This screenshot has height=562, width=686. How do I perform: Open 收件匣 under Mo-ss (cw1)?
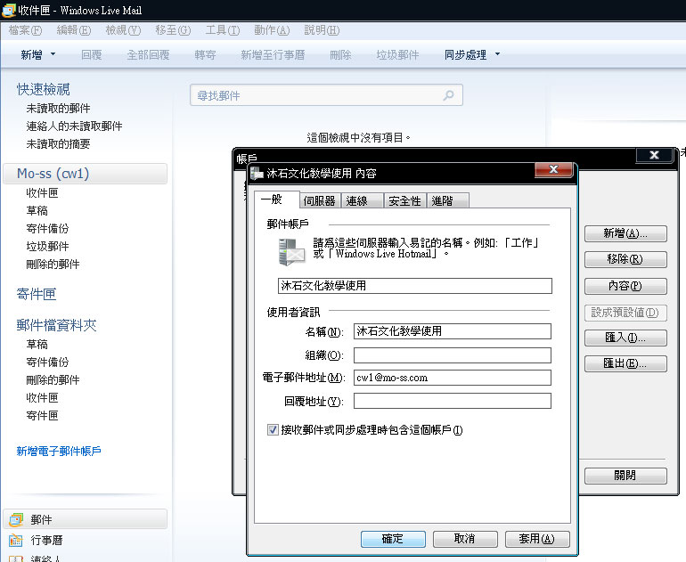click(42, 193)
